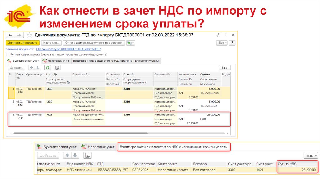Select the ГТД number 1555885985852/1/ВТ cell
320x179 pixels.
(x=114, y=170)
